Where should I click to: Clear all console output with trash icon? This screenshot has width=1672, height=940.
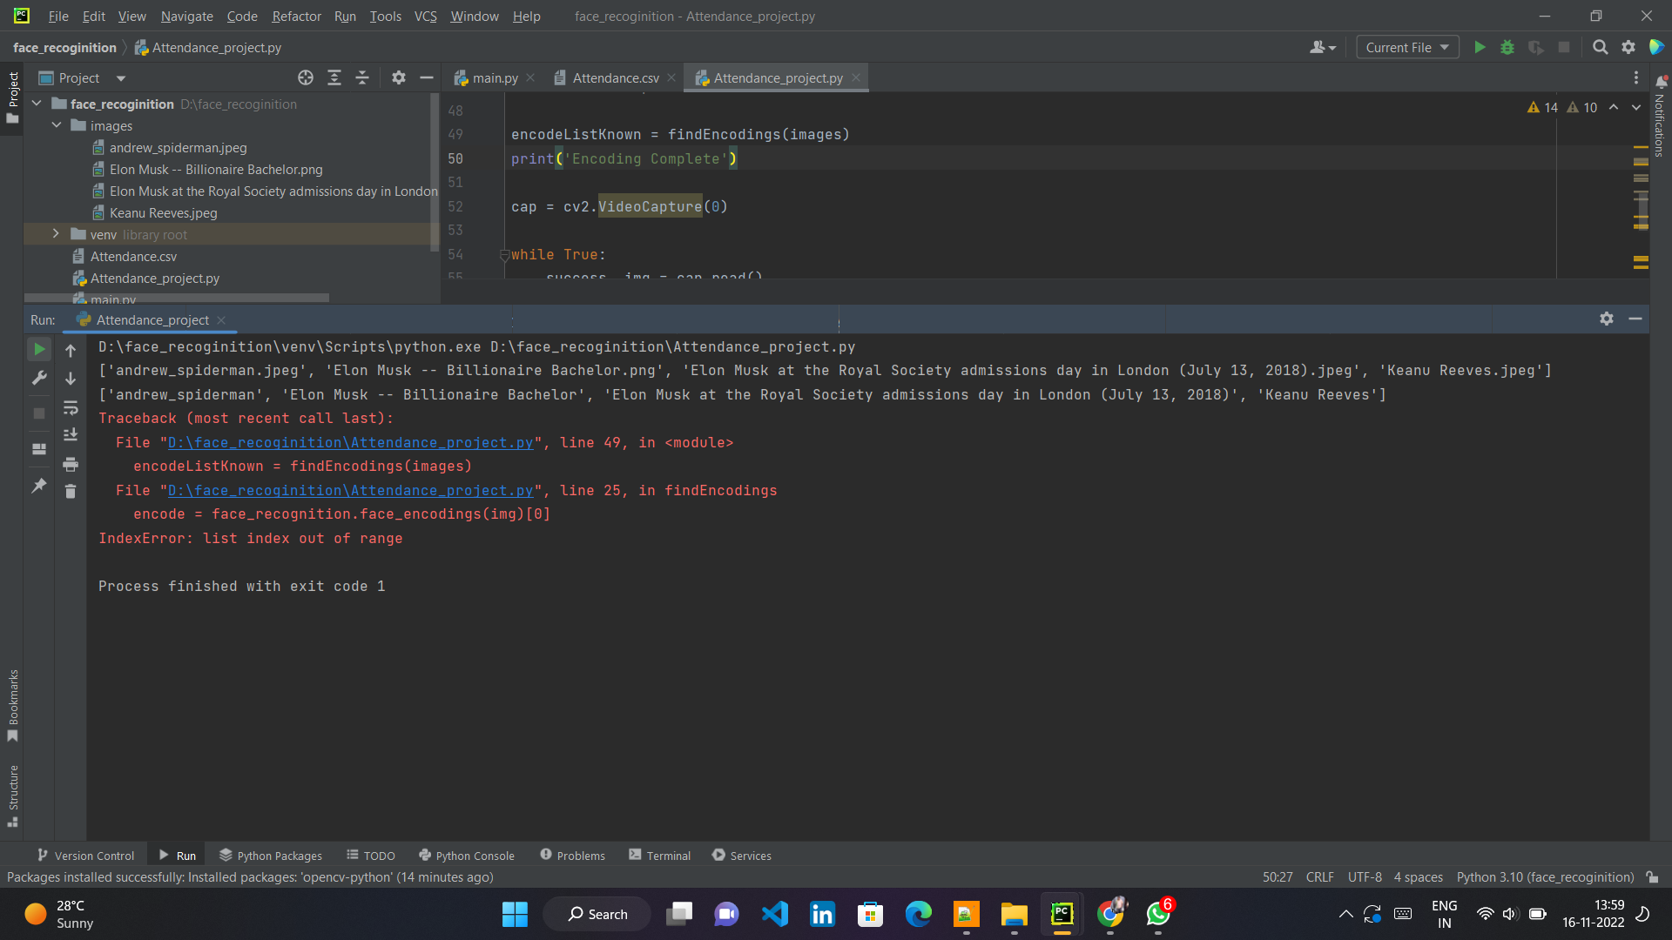(71, 492)
